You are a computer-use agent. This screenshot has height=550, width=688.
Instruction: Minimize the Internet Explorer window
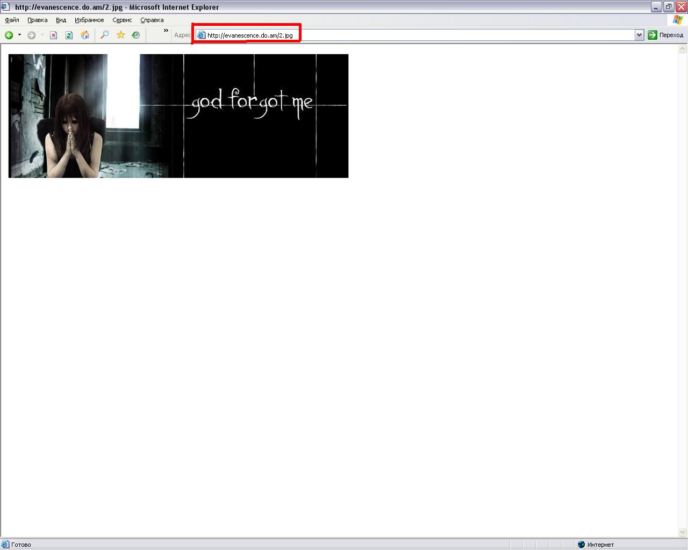[x=656, y=7]
